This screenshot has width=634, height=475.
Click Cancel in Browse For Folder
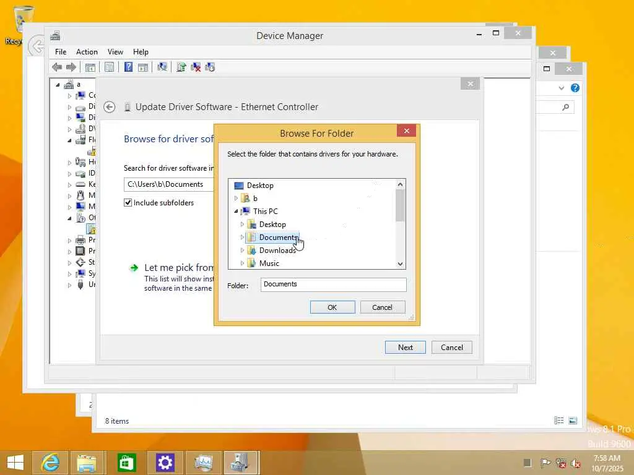point(382,307)
